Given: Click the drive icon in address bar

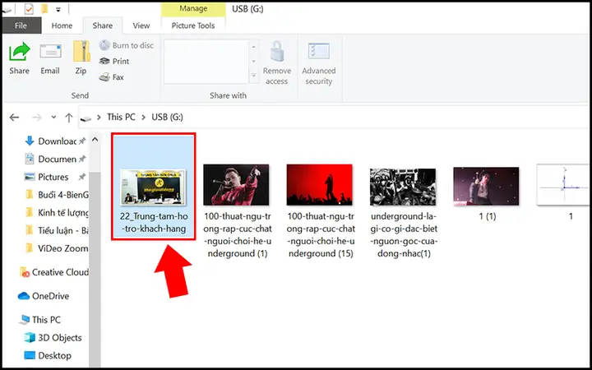Looking at the screenshot, I should coord(86,118).
